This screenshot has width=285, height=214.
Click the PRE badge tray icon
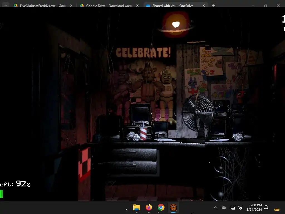click(x=277, y=210)
